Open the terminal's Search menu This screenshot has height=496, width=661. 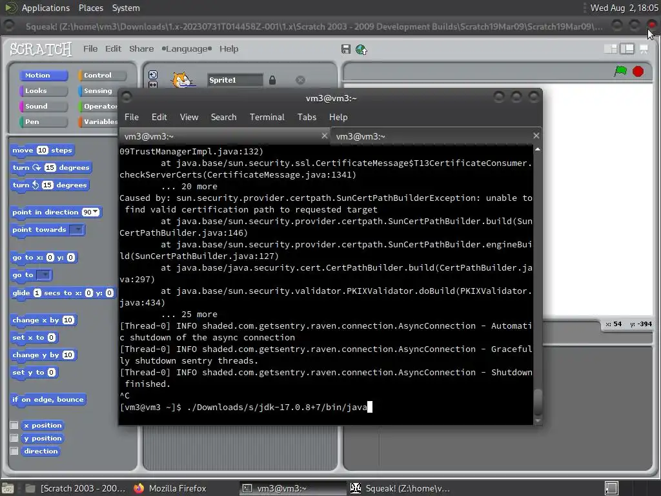point(223,118)
